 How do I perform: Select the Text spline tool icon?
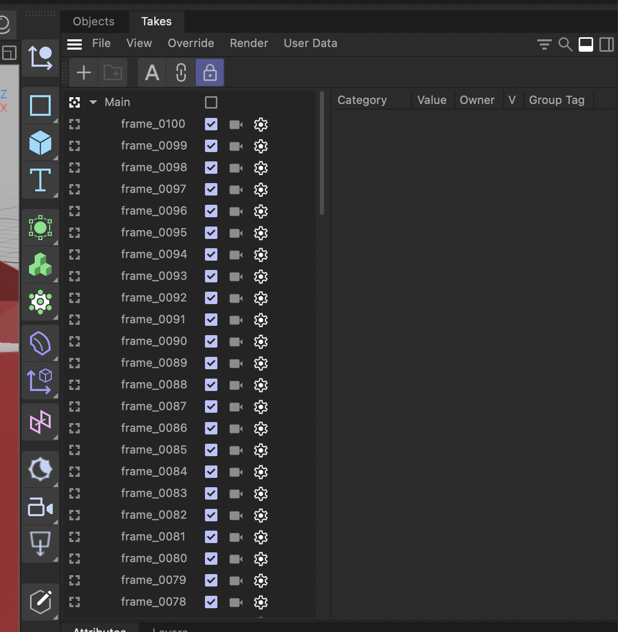pos(40,180)
